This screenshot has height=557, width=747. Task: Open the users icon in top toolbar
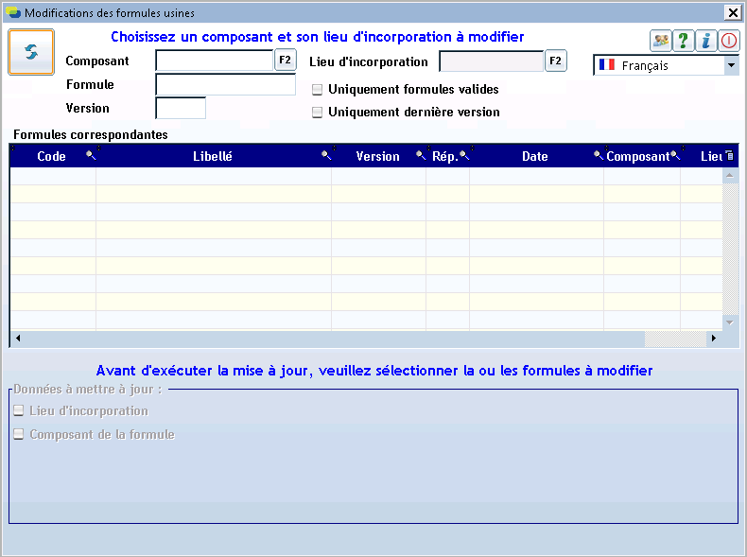(661, 41)
